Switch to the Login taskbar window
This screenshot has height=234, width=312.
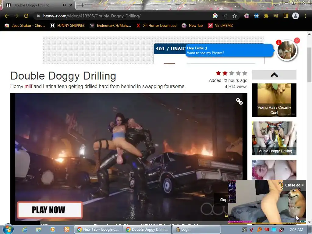point(196,229)
